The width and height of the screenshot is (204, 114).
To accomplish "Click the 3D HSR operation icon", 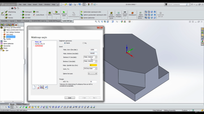I will [23, 15].
